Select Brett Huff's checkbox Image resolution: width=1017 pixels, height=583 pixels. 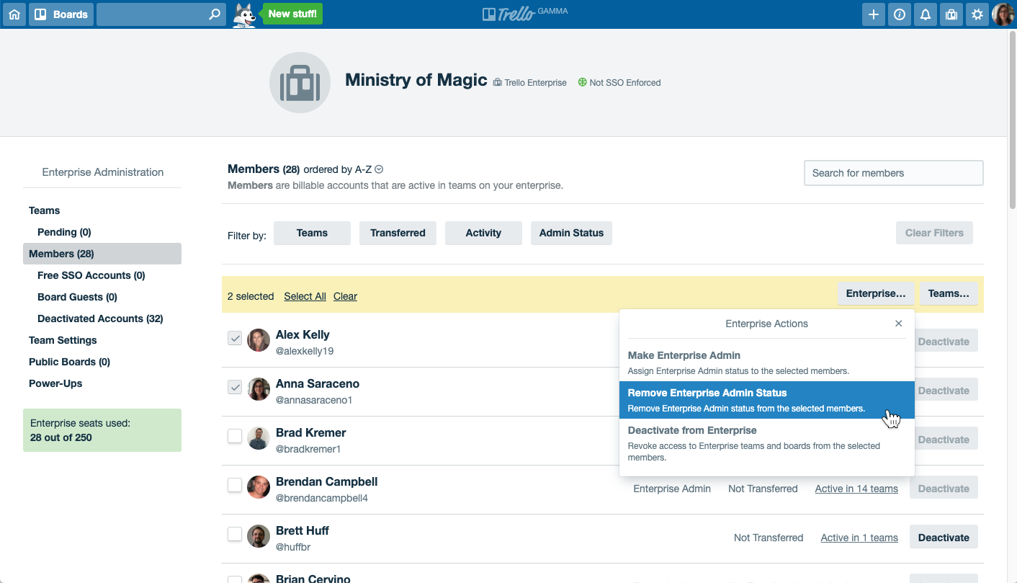235,534
